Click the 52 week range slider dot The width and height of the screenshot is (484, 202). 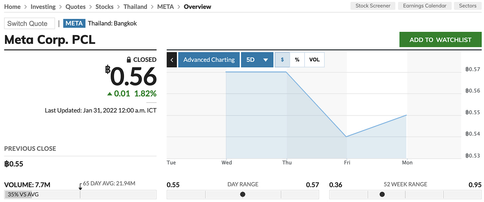click(x=382, y=194)
